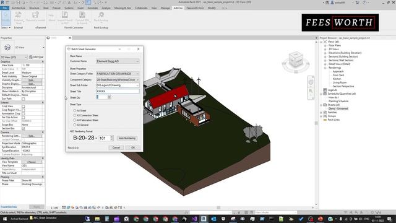
Task: Click the highlighted thin lines icon in quick access toolbar
Action: point(88,2)
